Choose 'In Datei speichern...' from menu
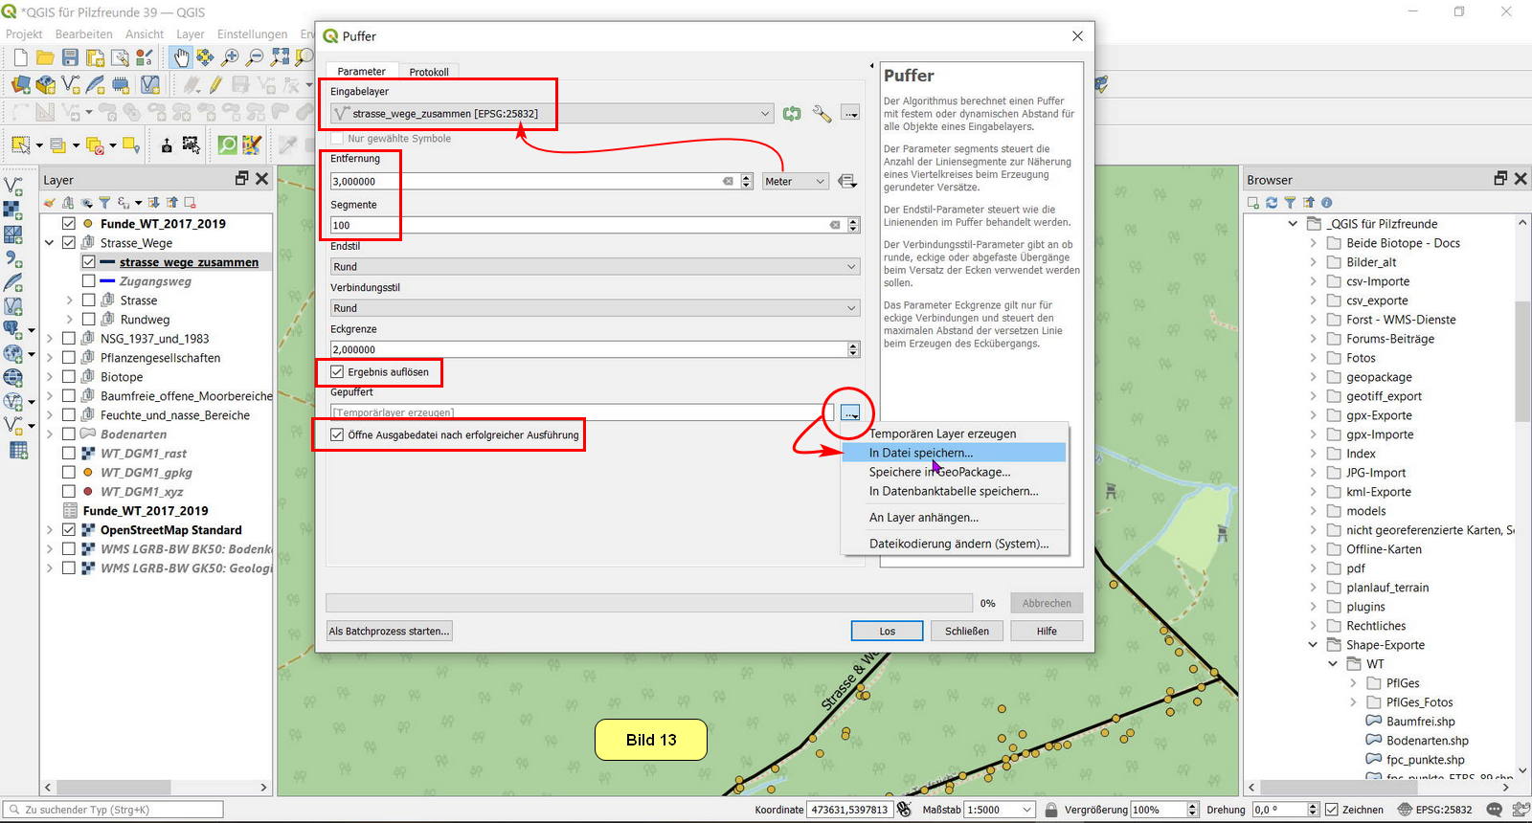Screen dimensions: 1532x823 (920, 453)
